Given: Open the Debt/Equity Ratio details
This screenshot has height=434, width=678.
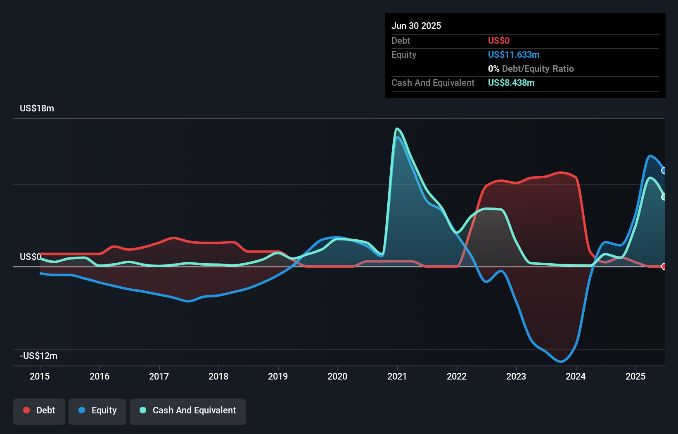Looking at the screenshot, I should (x=531, y=68).
